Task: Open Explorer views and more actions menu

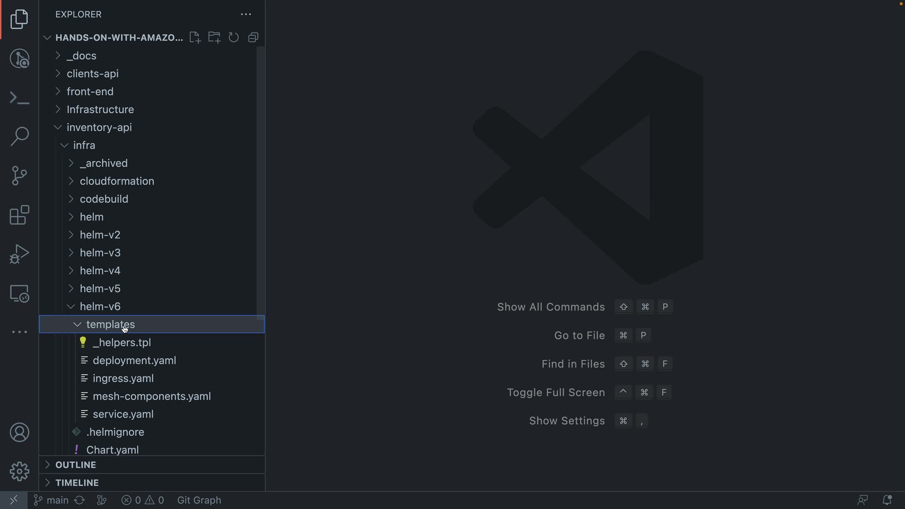Action: point(246,15)
